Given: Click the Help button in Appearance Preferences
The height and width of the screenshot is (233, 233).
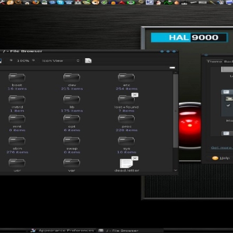Looking at the screenshot, I should [221, 158].
